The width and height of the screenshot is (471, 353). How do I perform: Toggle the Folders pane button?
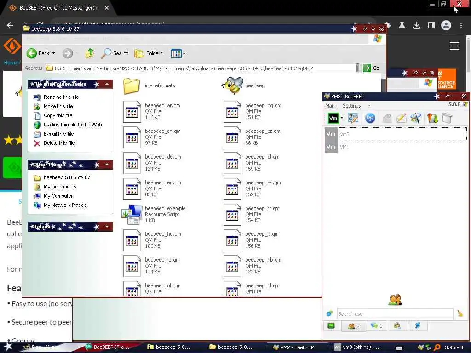(x=149, y=53)
